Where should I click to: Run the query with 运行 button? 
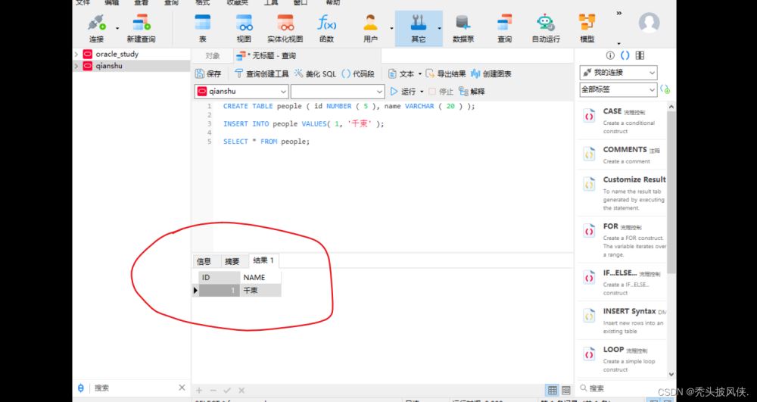coord(403,91)
